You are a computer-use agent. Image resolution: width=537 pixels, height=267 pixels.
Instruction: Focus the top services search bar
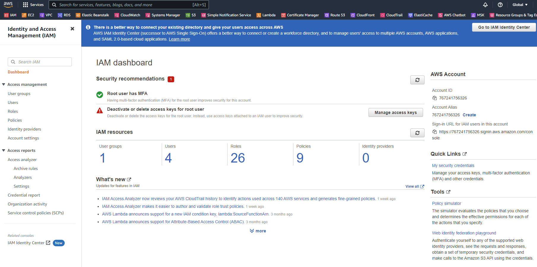pos(129,5)
